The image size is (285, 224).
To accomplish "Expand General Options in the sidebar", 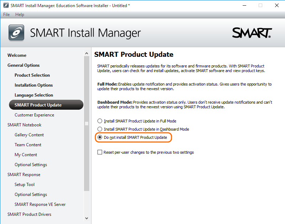I will 23,65.
